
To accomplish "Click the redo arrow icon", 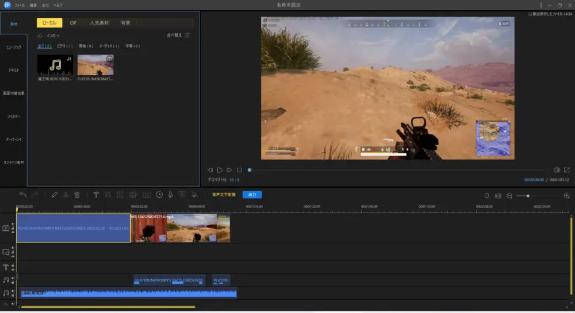I will coord(35,195).
